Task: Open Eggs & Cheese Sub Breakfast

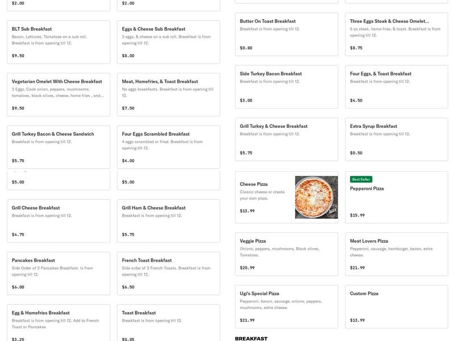Action: 168,40
